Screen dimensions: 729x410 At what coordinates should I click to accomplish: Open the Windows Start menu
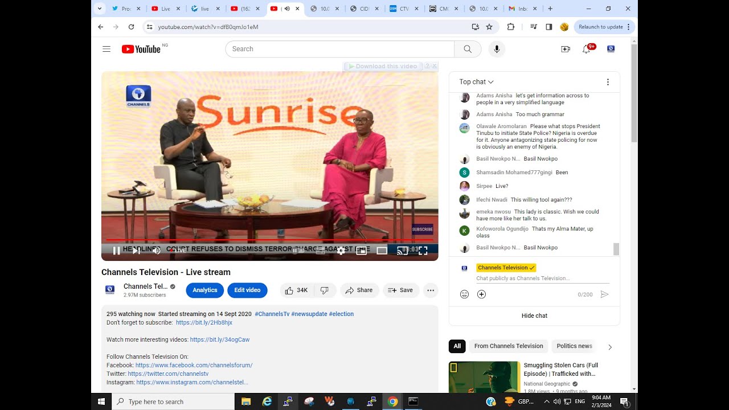(101, 401)
